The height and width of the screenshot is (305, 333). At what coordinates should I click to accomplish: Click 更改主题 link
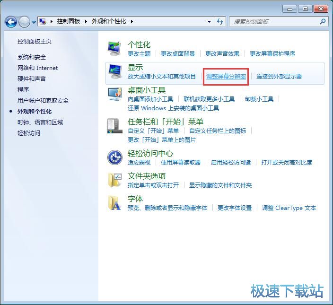coord(139,54)
